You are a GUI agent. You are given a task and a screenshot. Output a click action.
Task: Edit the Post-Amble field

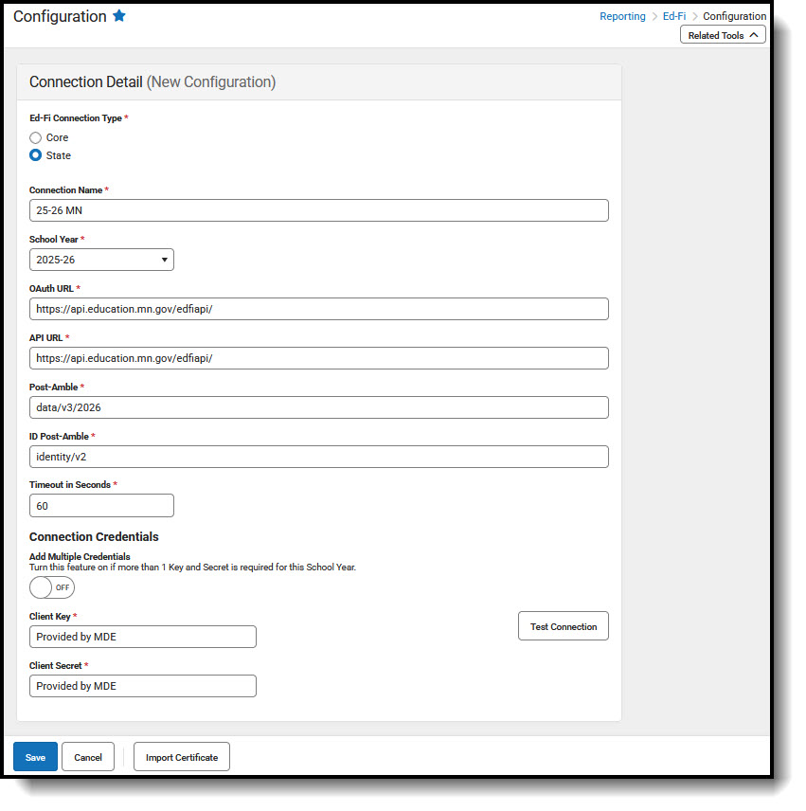pyautogui.click(x=318, y=407)
